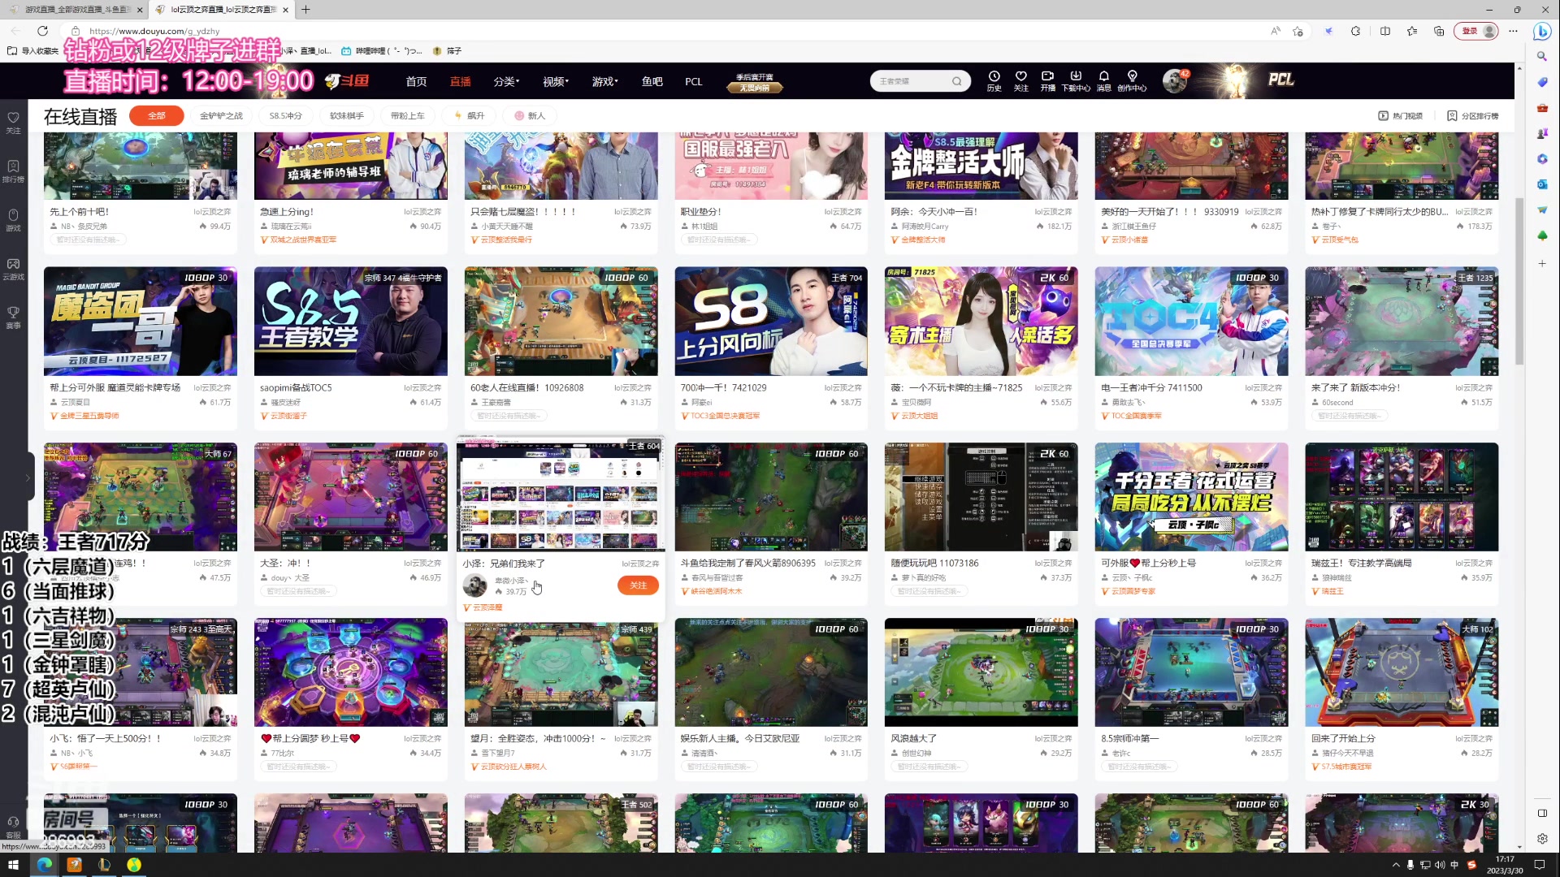Click the 创作中心 lightbulb icon
This screenshot has width=1560, height=877.
pos(1132,76)
